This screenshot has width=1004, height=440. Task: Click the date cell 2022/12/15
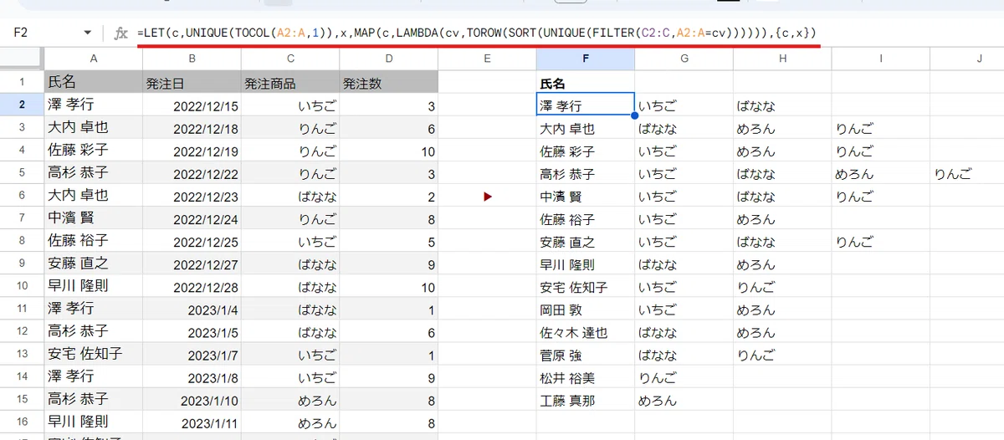click(x=192, y=105)
